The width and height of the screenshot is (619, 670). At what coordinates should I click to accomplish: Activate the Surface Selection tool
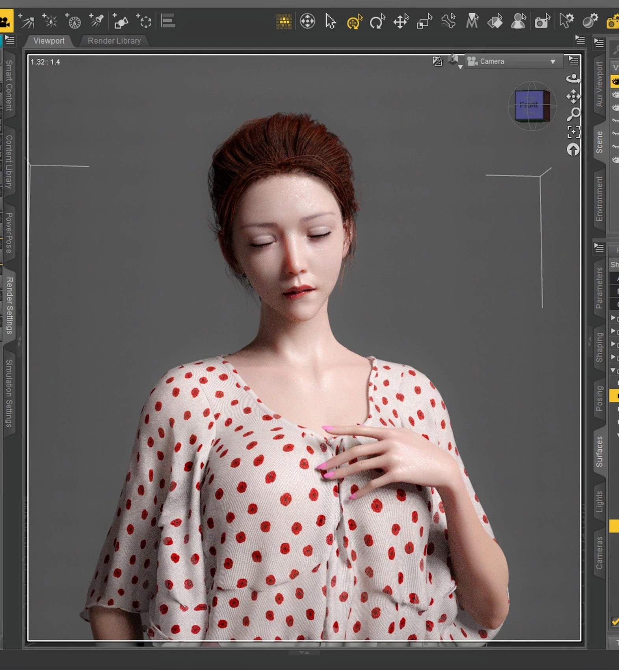(495, 22)
